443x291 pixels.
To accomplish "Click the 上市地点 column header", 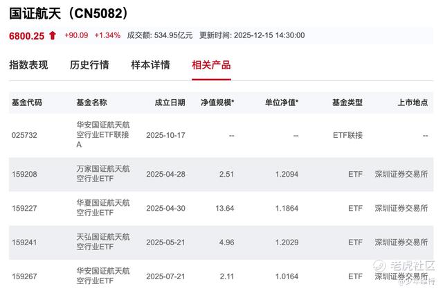I will pos(413,103).
